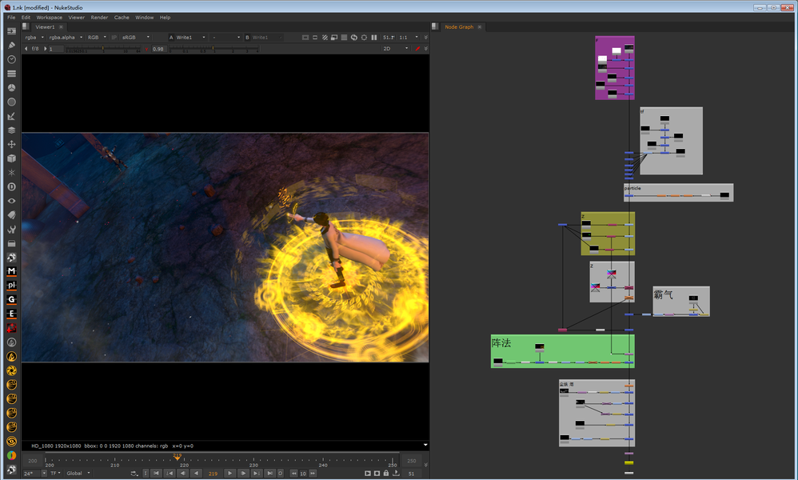Image resolution: width=798 pixels, height=480 pixels.
Task: Open the 2D view mode dropdown
Action: (396, 49)
